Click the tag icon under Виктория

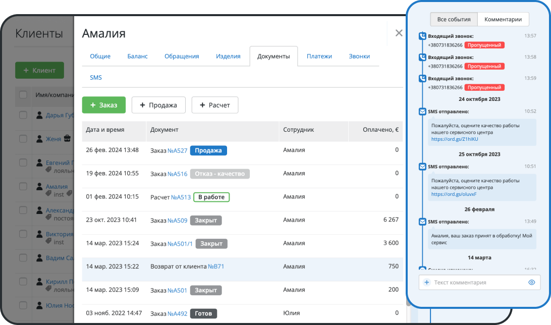click(x=48, y=242)
